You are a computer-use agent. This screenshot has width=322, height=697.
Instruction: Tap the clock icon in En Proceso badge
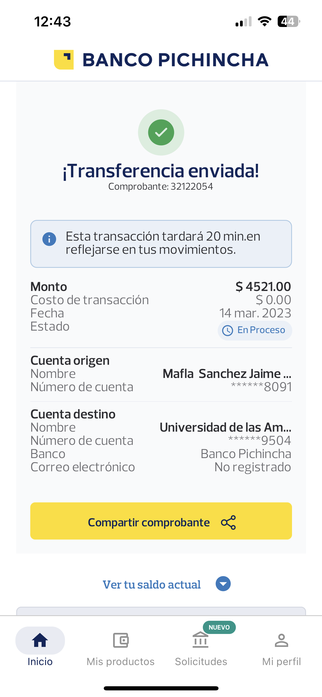(228, 330)
